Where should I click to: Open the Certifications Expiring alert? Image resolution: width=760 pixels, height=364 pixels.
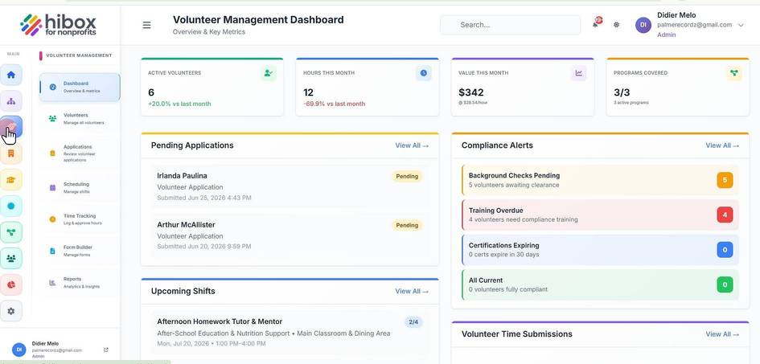(x=600, y=250)
